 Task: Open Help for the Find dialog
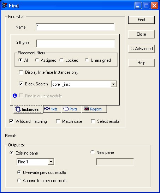(x=141, y=63)
